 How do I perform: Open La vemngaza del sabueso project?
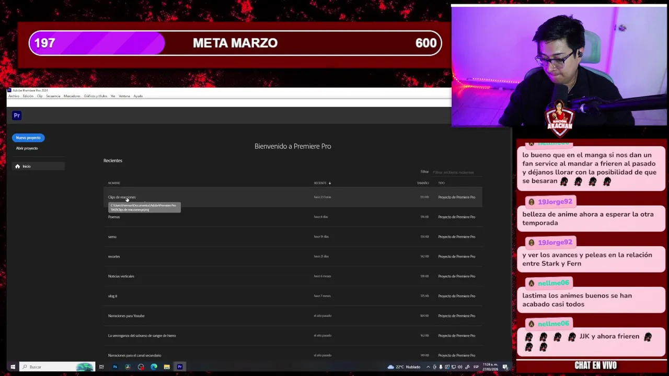pyautogui.click(x=293, y=336)
